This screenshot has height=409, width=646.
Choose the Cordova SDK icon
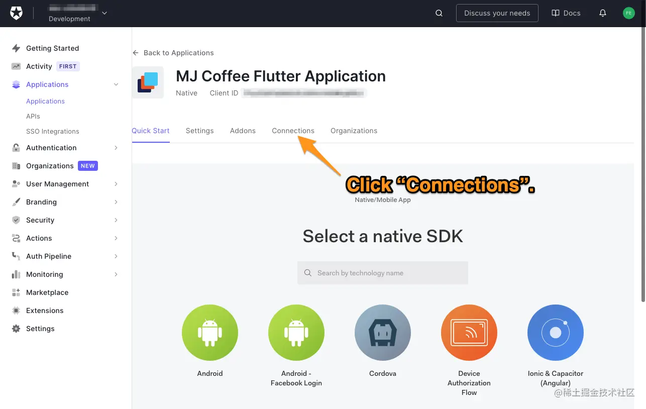382,332
